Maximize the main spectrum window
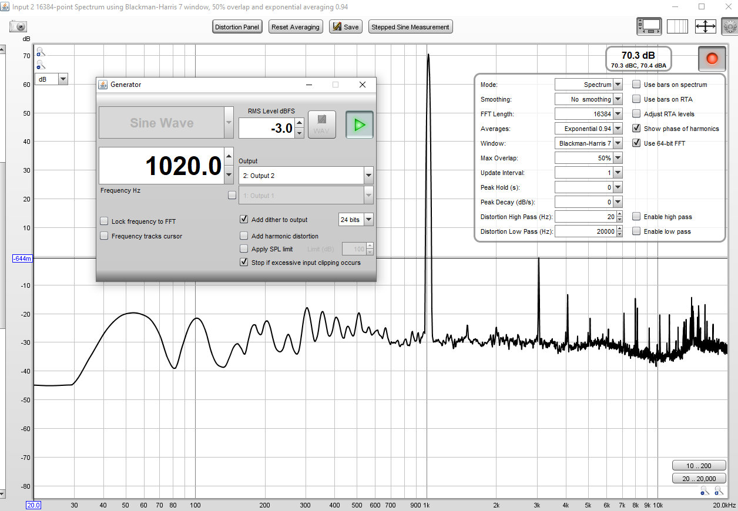The width and height of the screenshot is (738, 511). [x=702, y=6]
